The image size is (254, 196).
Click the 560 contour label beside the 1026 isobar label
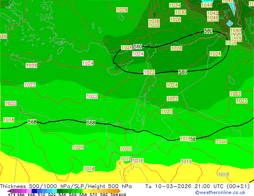(138, 46)
